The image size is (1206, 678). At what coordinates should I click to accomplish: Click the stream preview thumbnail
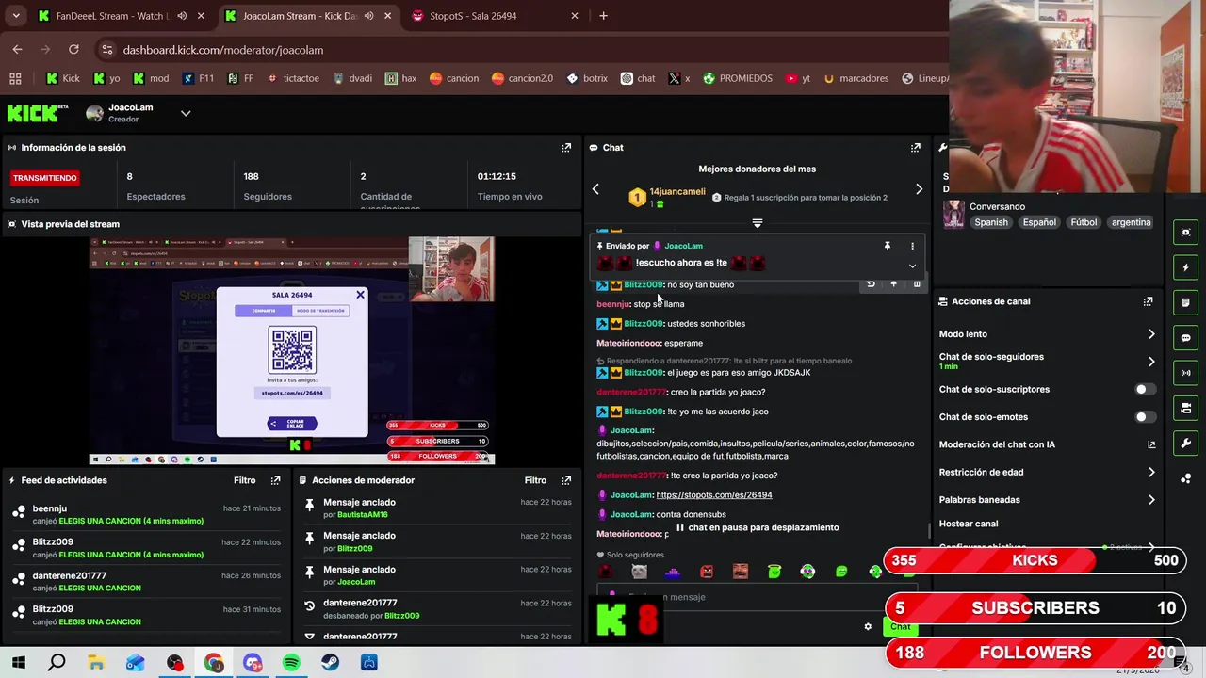[291, 350]
